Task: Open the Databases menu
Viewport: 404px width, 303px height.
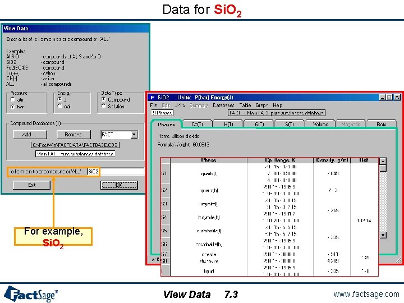Action: pos(223,105)
